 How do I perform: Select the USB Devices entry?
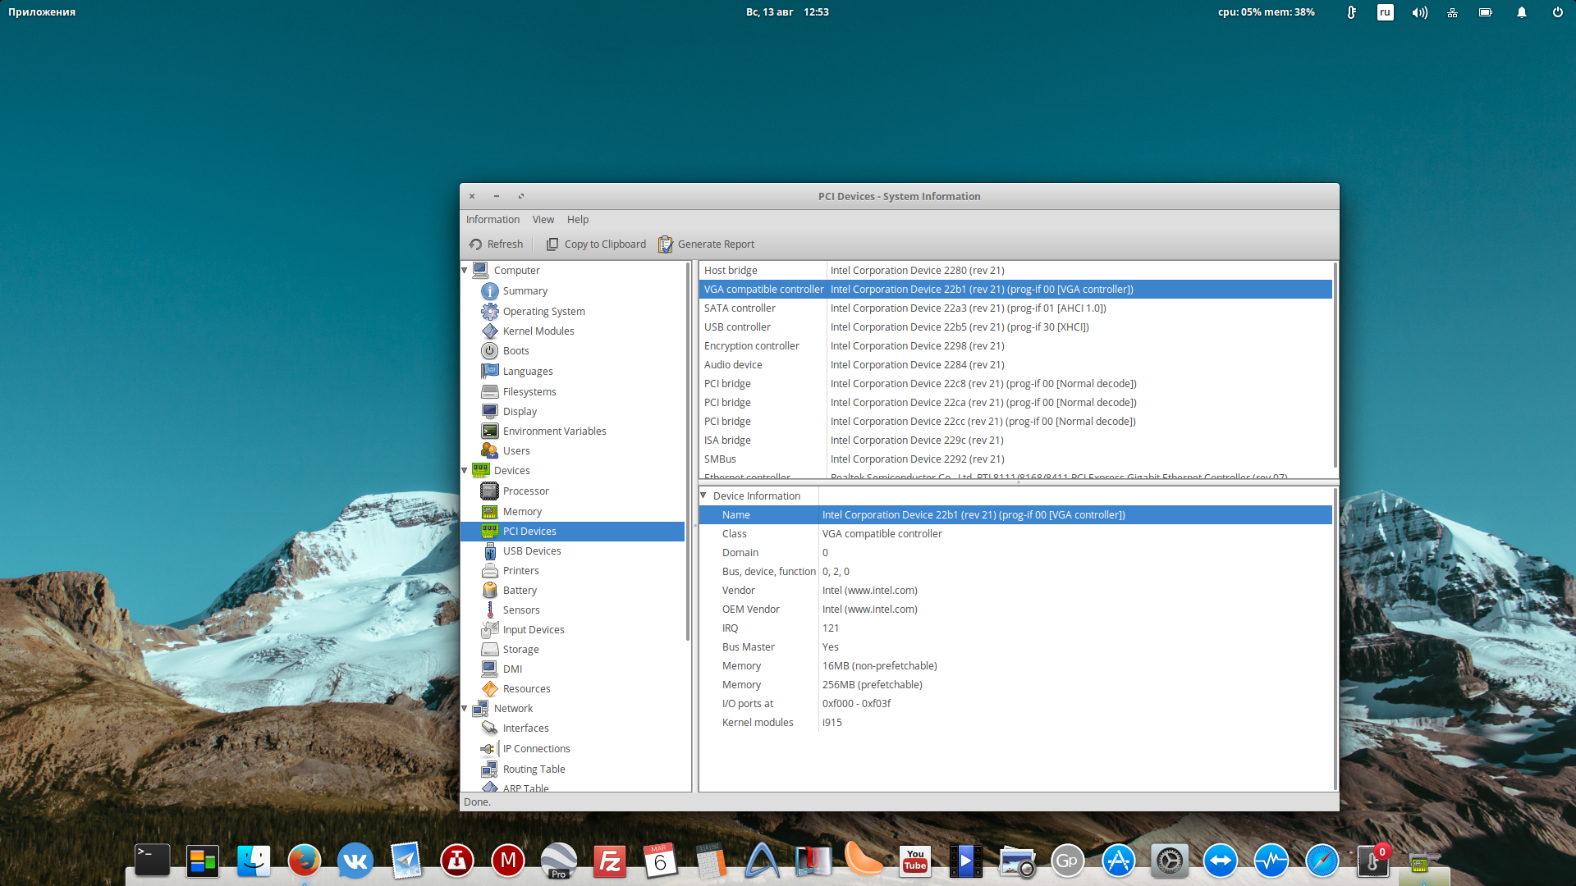[531, 551]
